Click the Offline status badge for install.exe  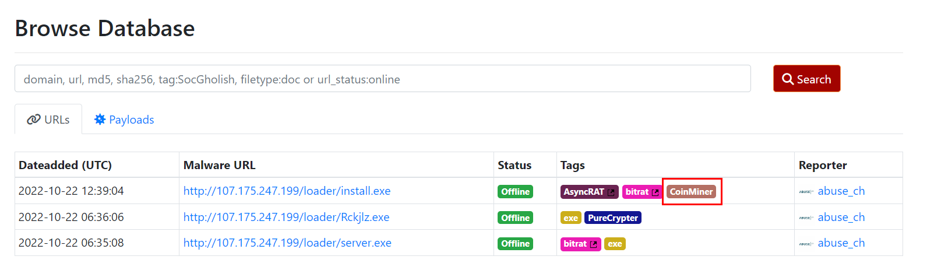(516, 192)
